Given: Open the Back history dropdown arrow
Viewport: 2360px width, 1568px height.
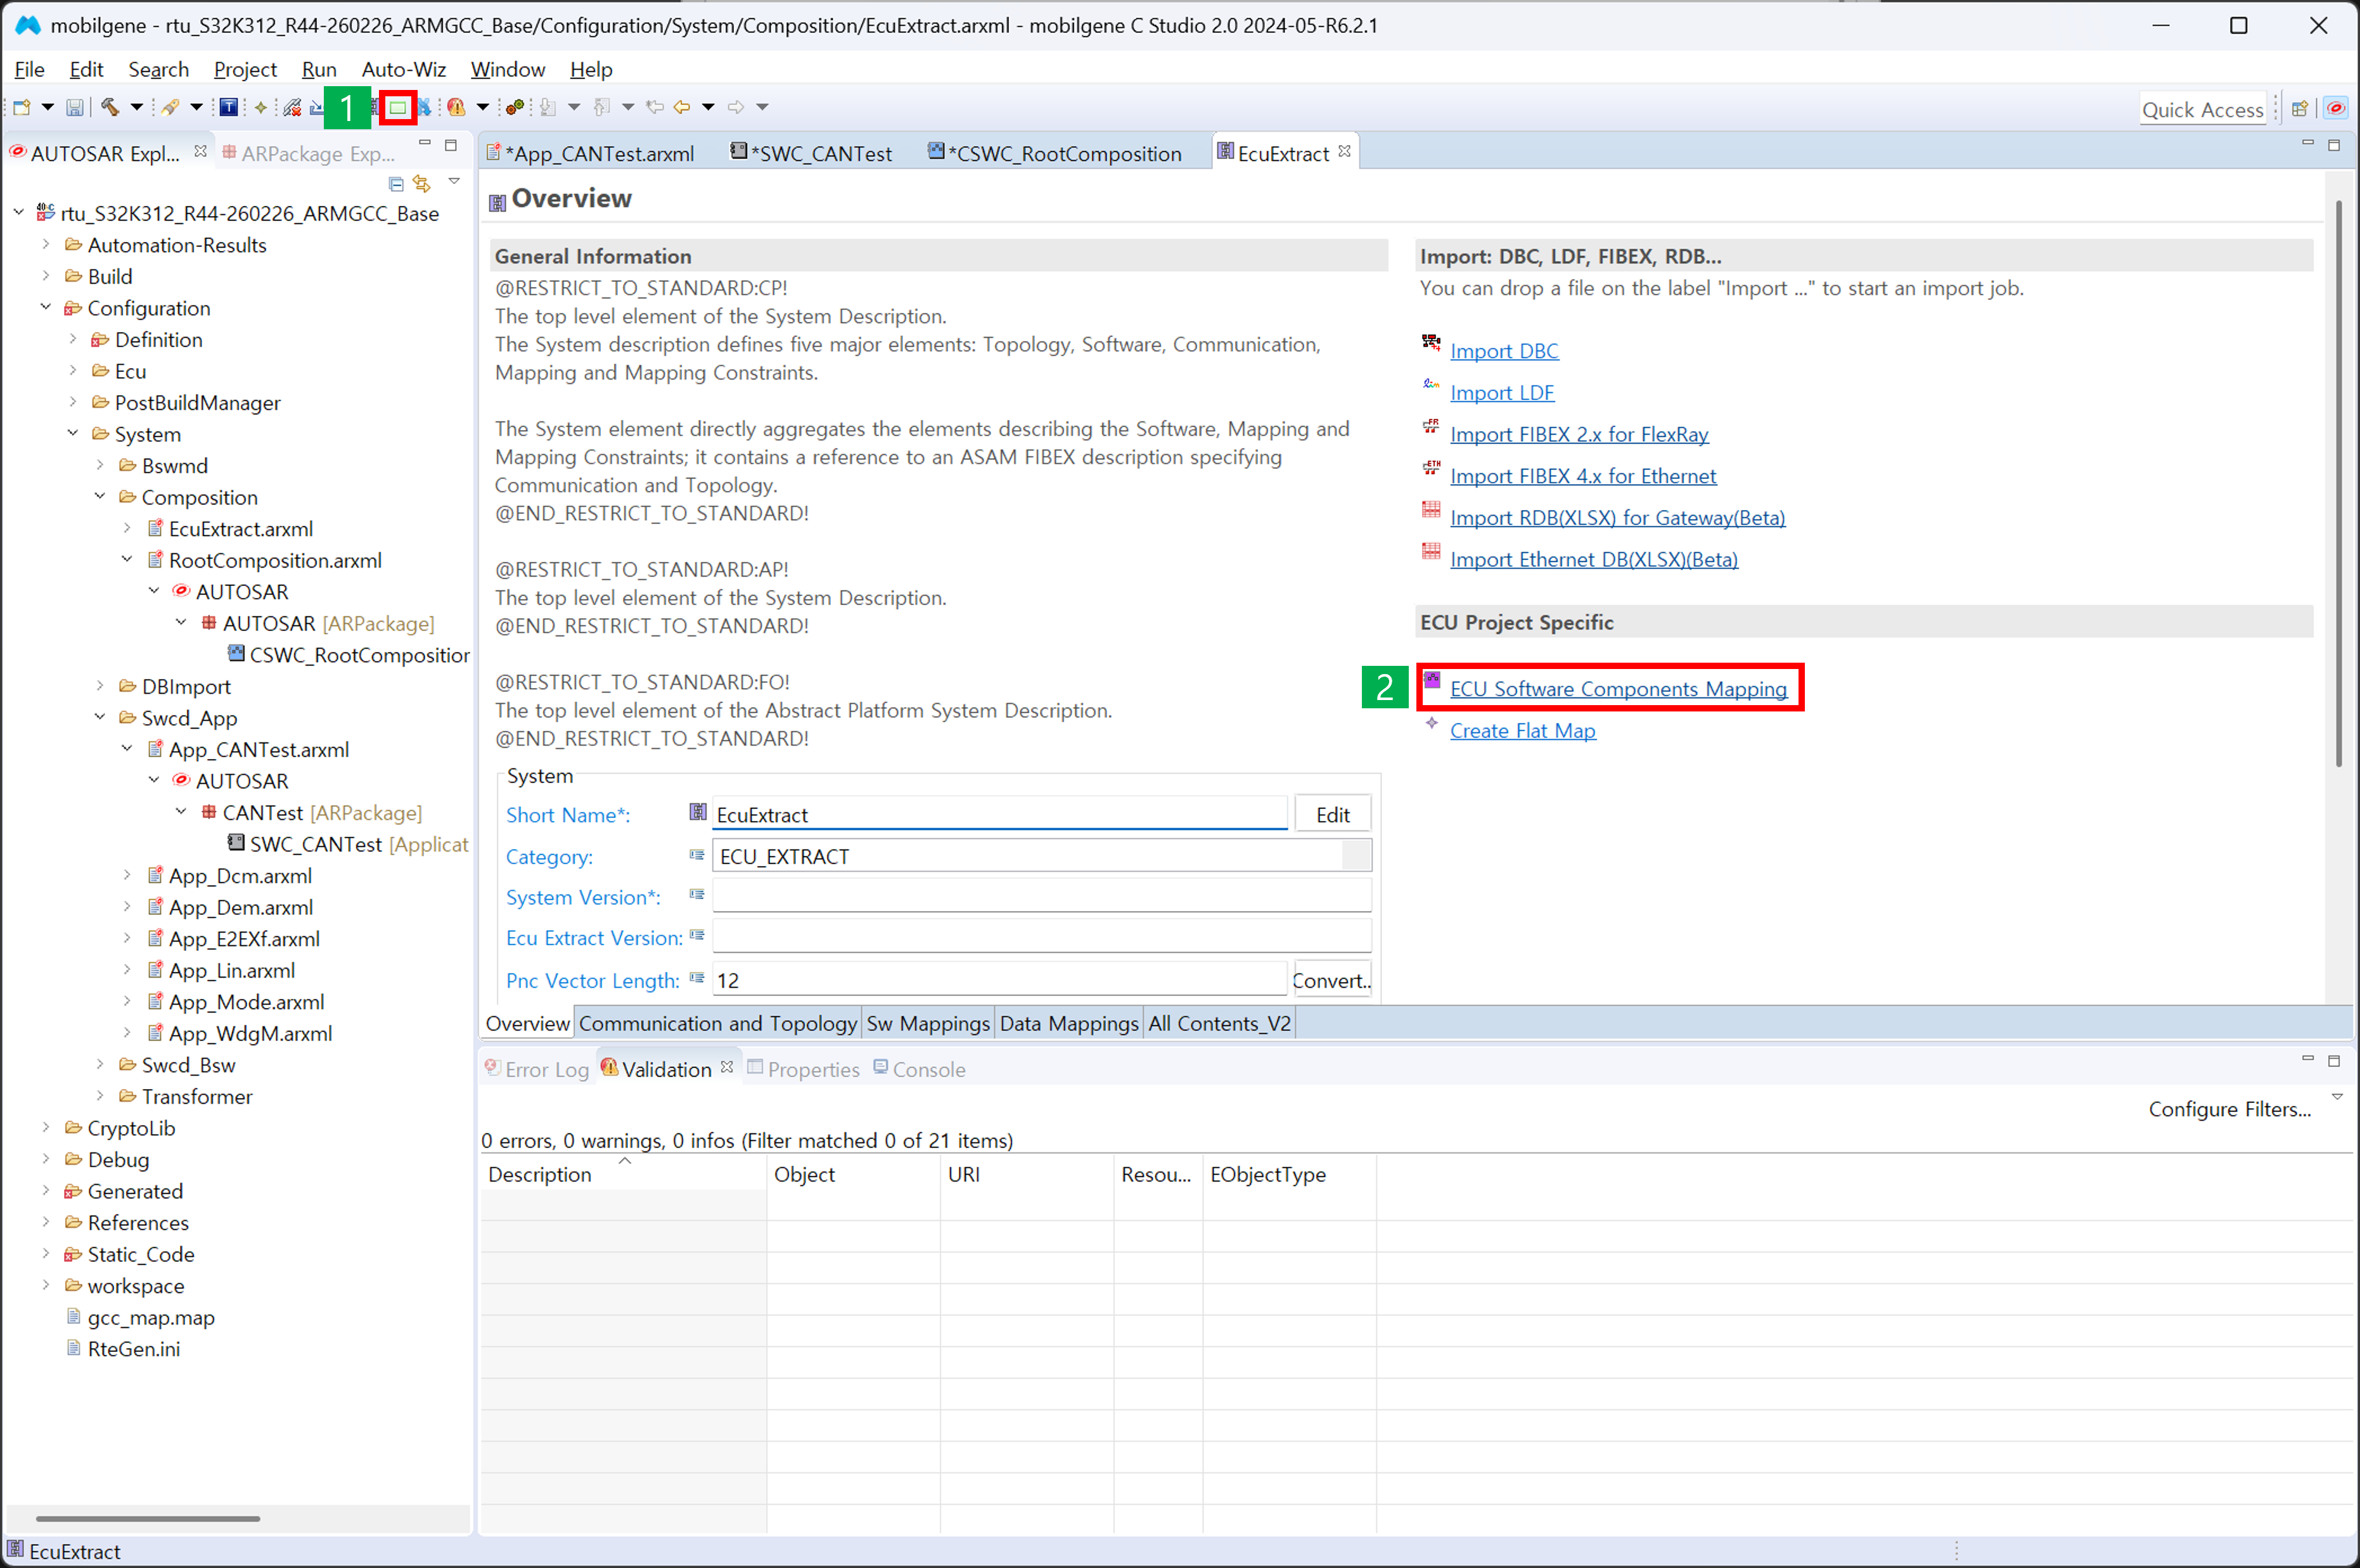Looking at the screenshot, I should 708,107.
